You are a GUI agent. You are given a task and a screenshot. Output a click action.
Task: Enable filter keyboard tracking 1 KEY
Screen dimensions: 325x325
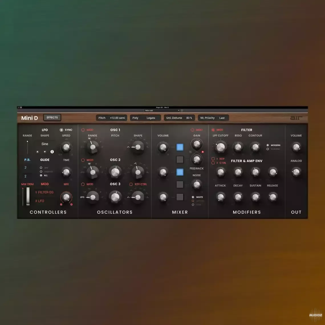point(213,159)
